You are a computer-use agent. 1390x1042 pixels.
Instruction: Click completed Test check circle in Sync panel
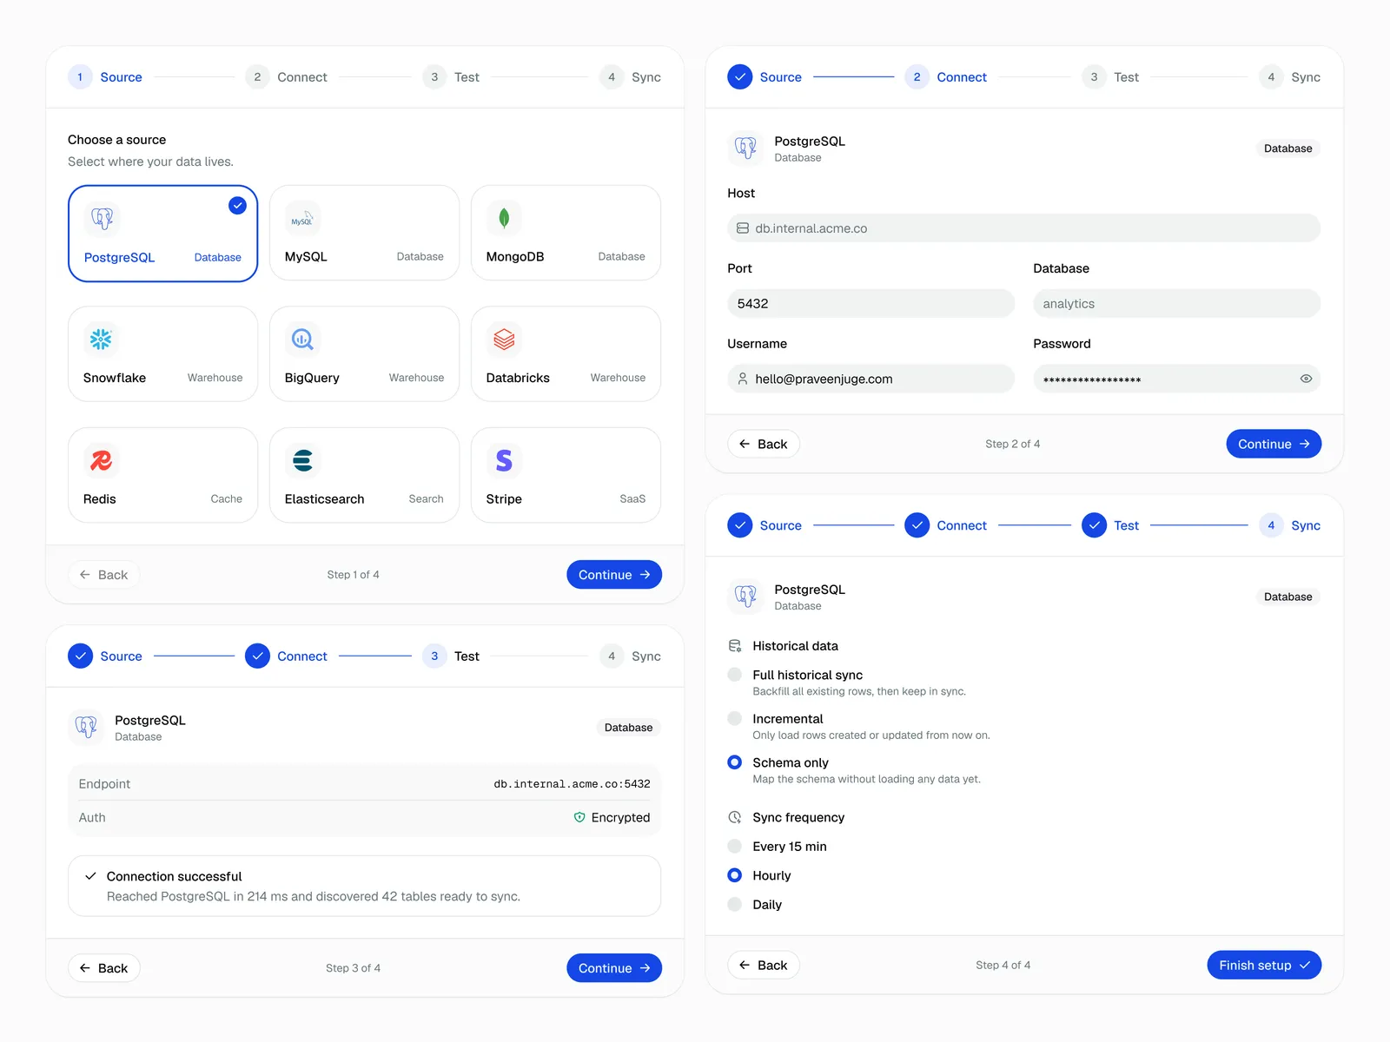1095,525
